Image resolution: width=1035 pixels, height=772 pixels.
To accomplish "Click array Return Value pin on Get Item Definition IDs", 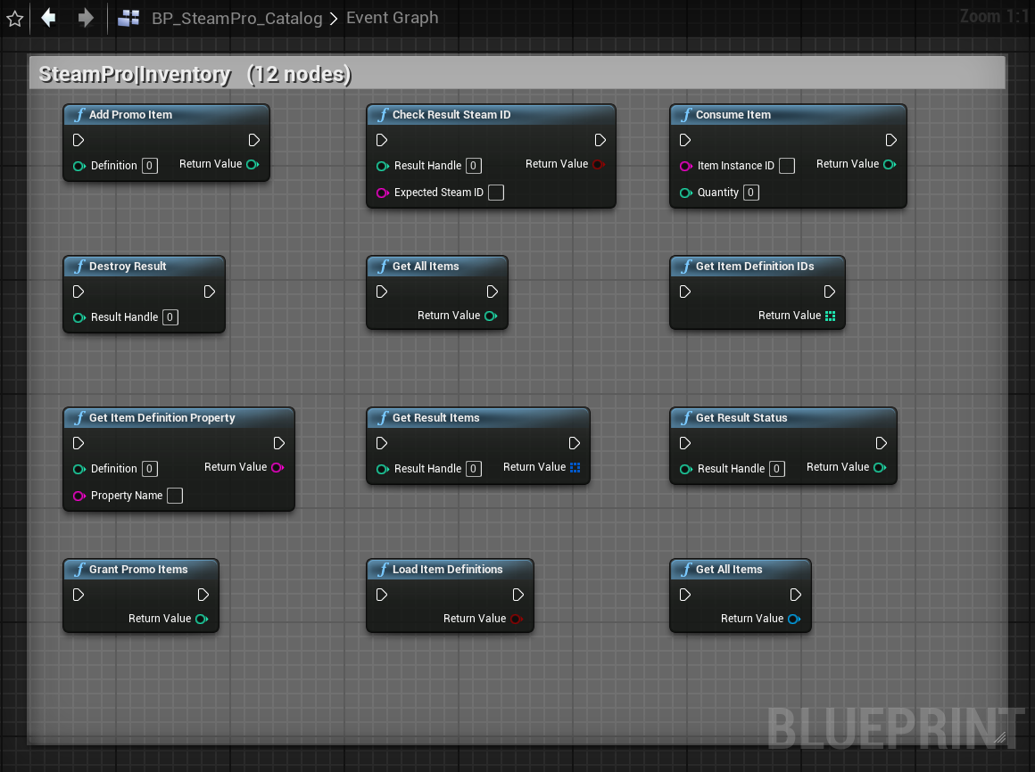I will 831,316.
